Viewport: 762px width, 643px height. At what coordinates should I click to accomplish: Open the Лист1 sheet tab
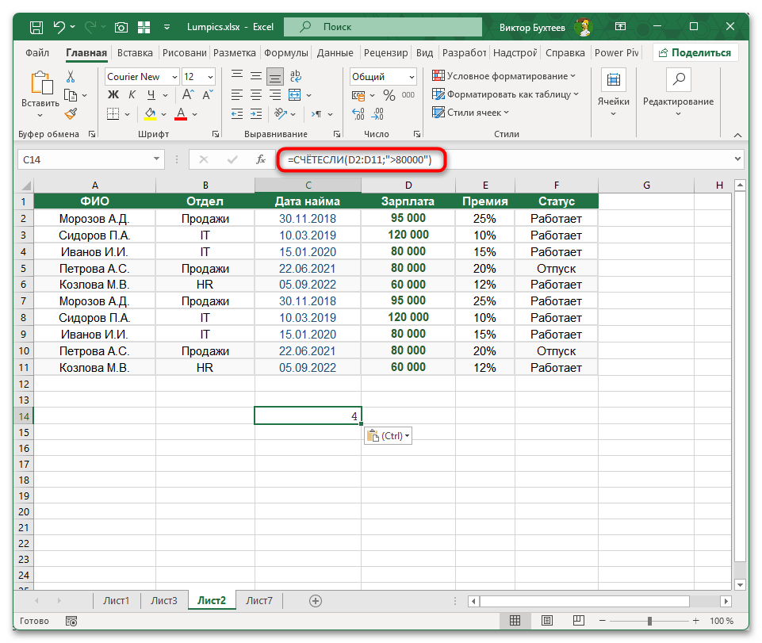(116, 601)
